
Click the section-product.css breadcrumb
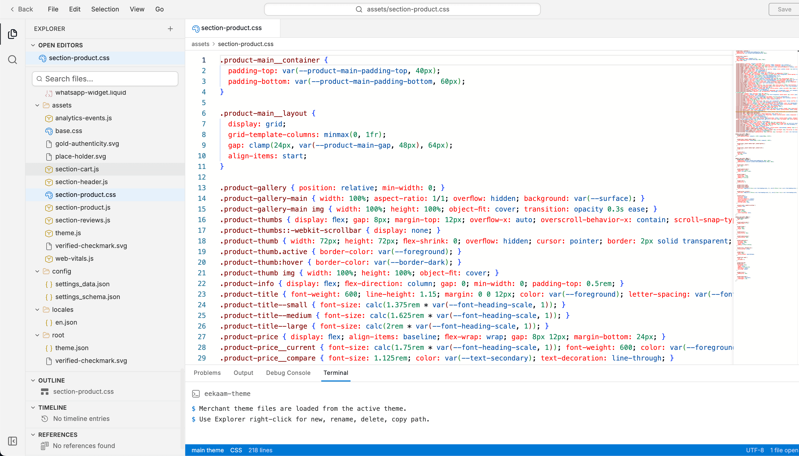coord(246,44)
